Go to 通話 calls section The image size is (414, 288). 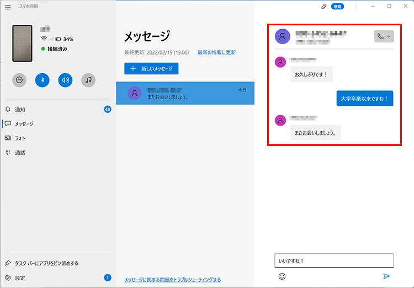[20, 153]
